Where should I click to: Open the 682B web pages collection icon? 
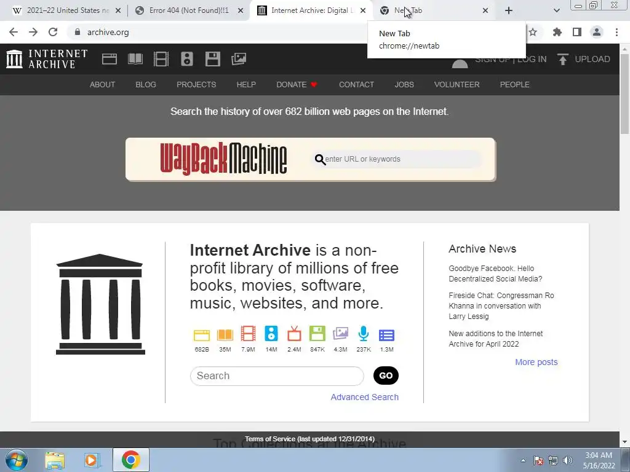tap(202, 335)
